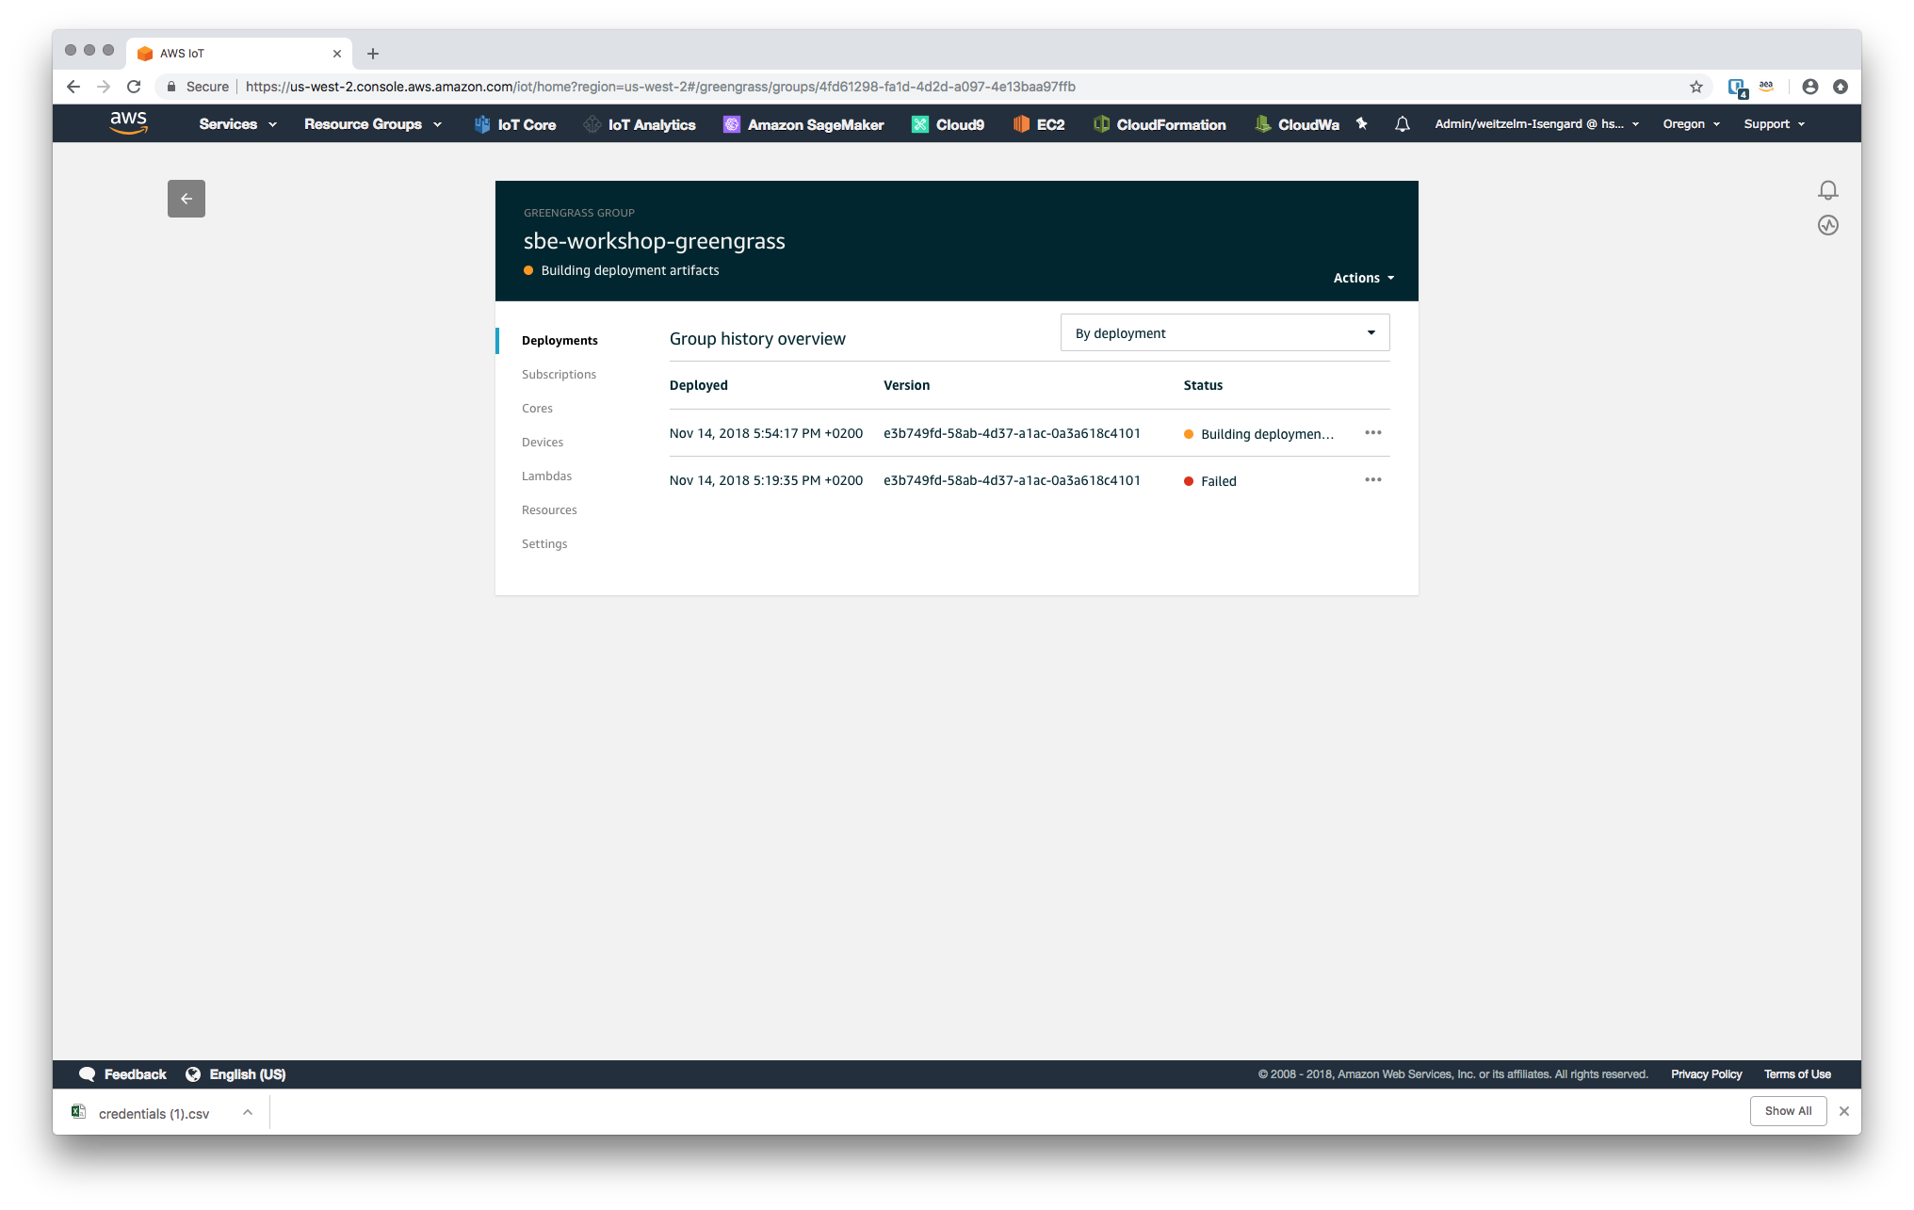Select the Resources sidebar tab
Image resolution: width=1914 pixels, height=1210 pixels.
tap(549, 510)
